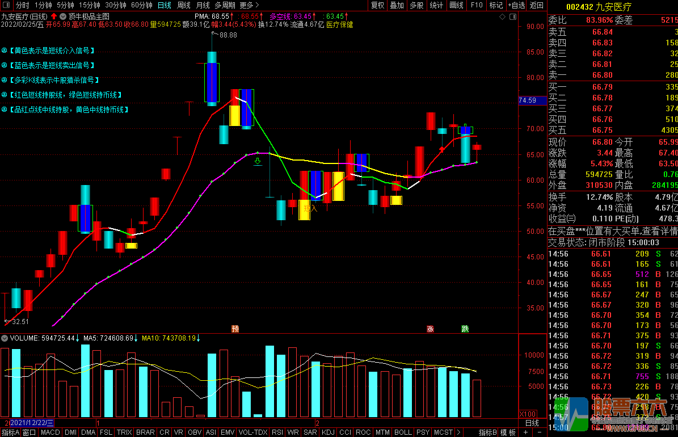
Task: Click the panel layout icon at top-left
Action: coord(7,5)
